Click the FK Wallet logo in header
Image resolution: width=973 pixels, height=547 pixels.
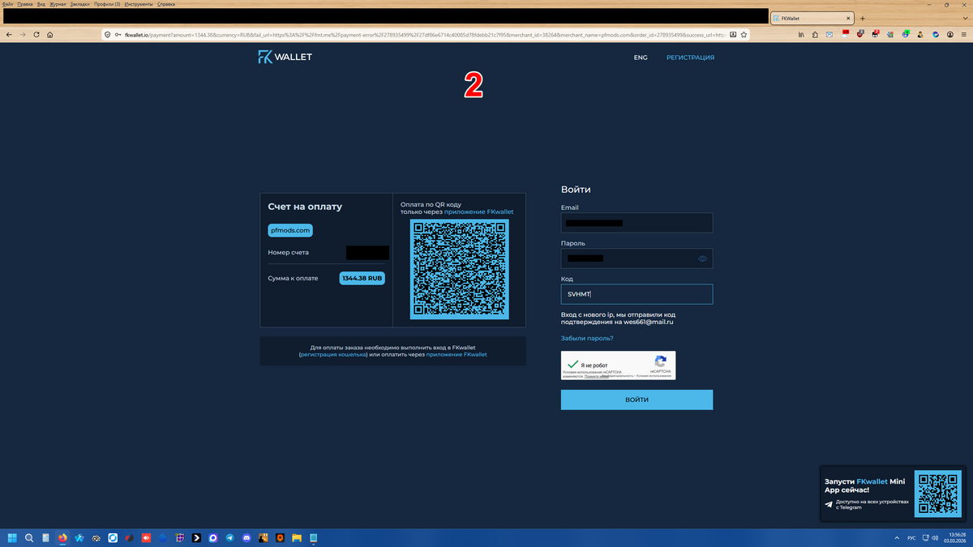(285, 57)
